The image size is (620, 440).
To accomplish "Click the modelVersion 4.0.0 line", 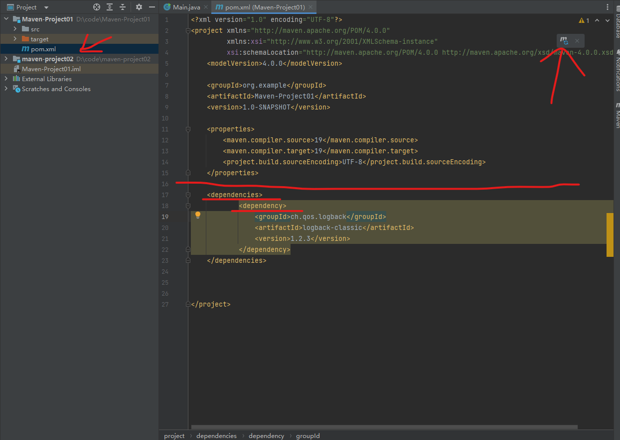I will (275, 63).
